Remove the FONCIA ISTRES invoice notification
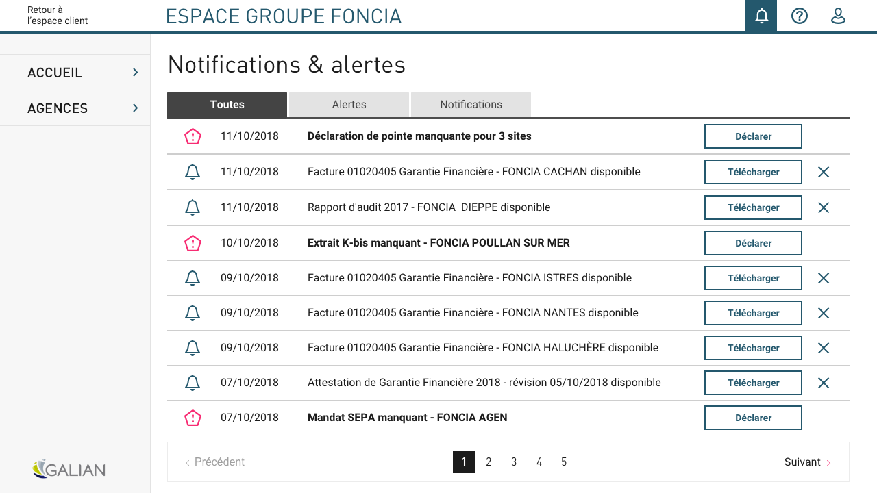The height and width of the screenshot is (493, 877). tap(824, 278)
